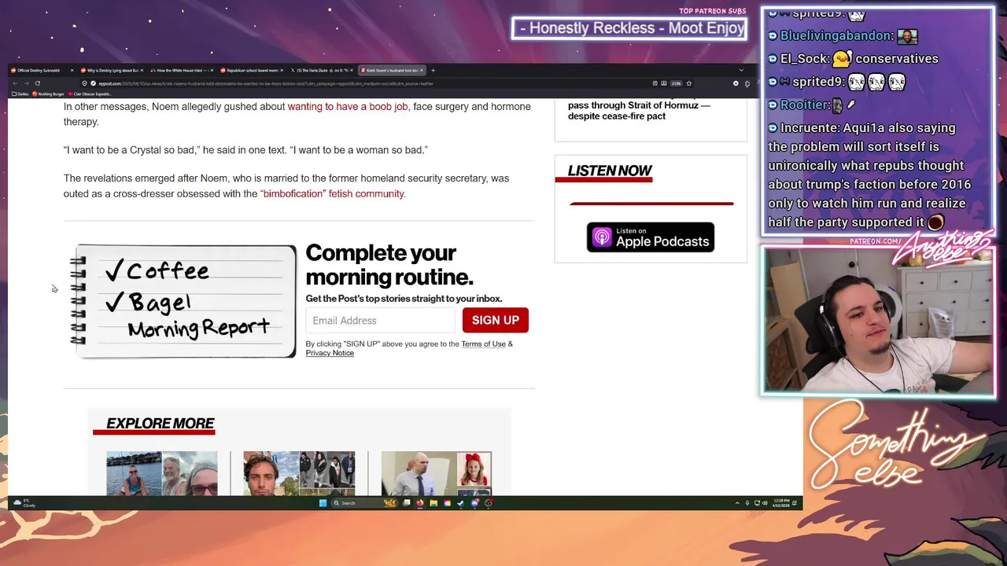Click the Email Address field

(x=381, y=320)
